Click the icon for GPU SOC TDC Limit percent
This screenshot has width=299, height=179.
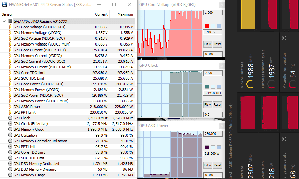pos(10,158)
